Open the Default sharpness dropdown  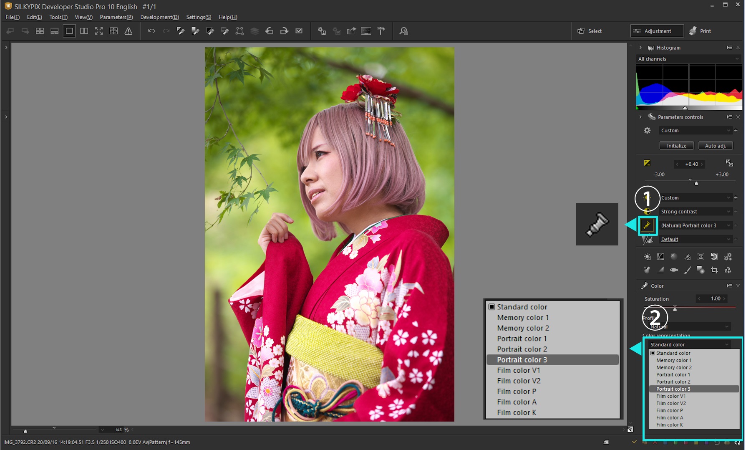(x=696, y=239)
